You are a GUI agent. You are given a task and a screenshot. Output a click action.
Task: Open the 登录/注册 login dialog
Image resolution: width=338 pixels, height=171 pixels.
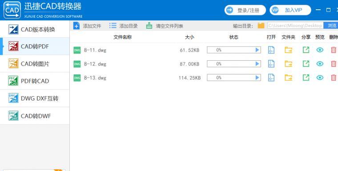coord(245,10)
